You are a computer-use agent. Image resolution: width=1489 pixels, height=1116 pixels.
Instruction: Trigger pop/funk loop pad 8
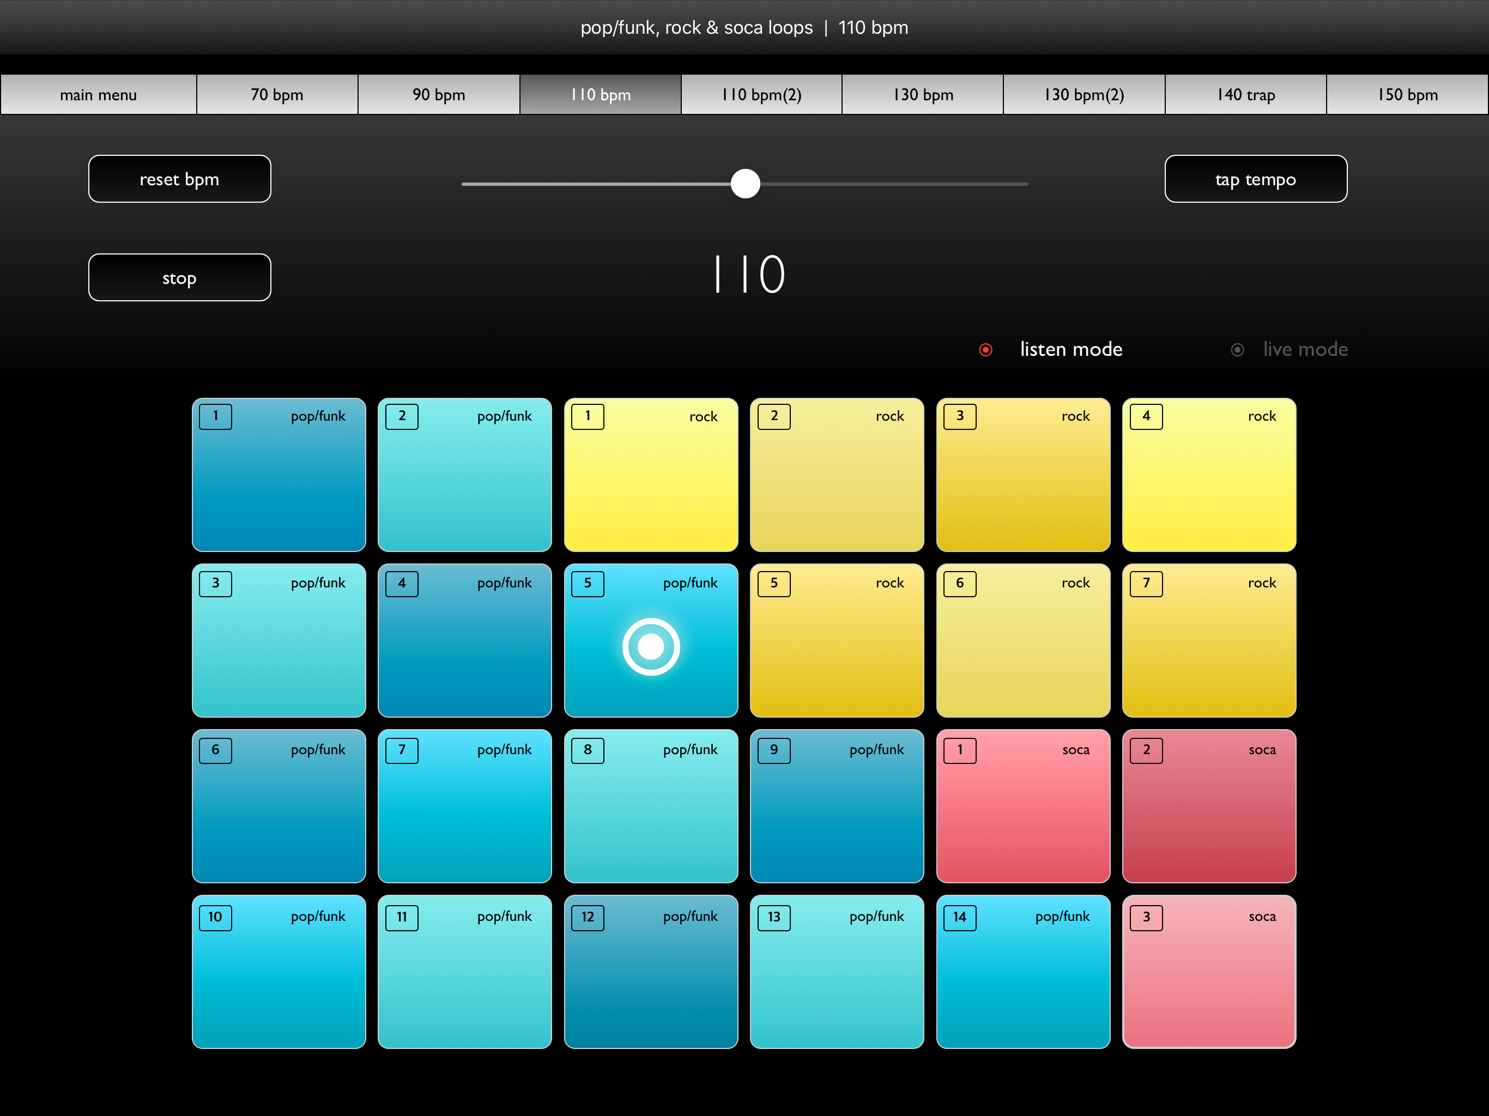tap(651, 806)
